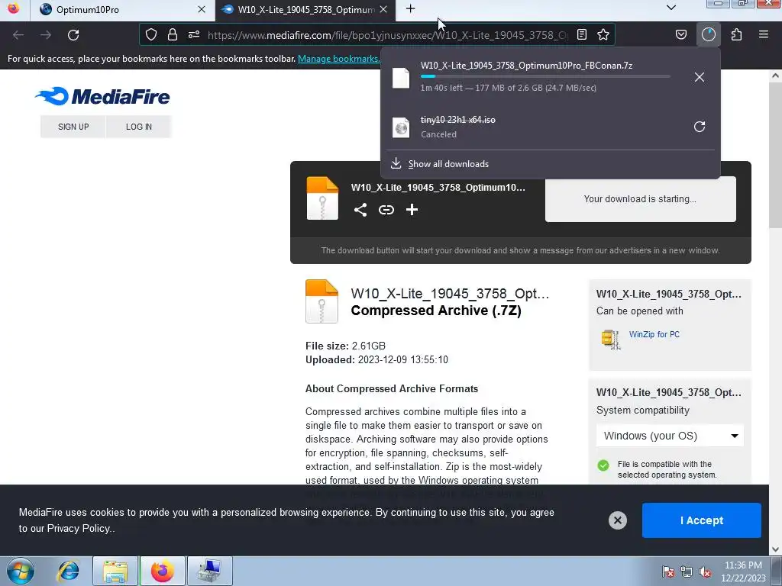Expand the Windows (your OS) dropdown

click(x=670, y=436)
